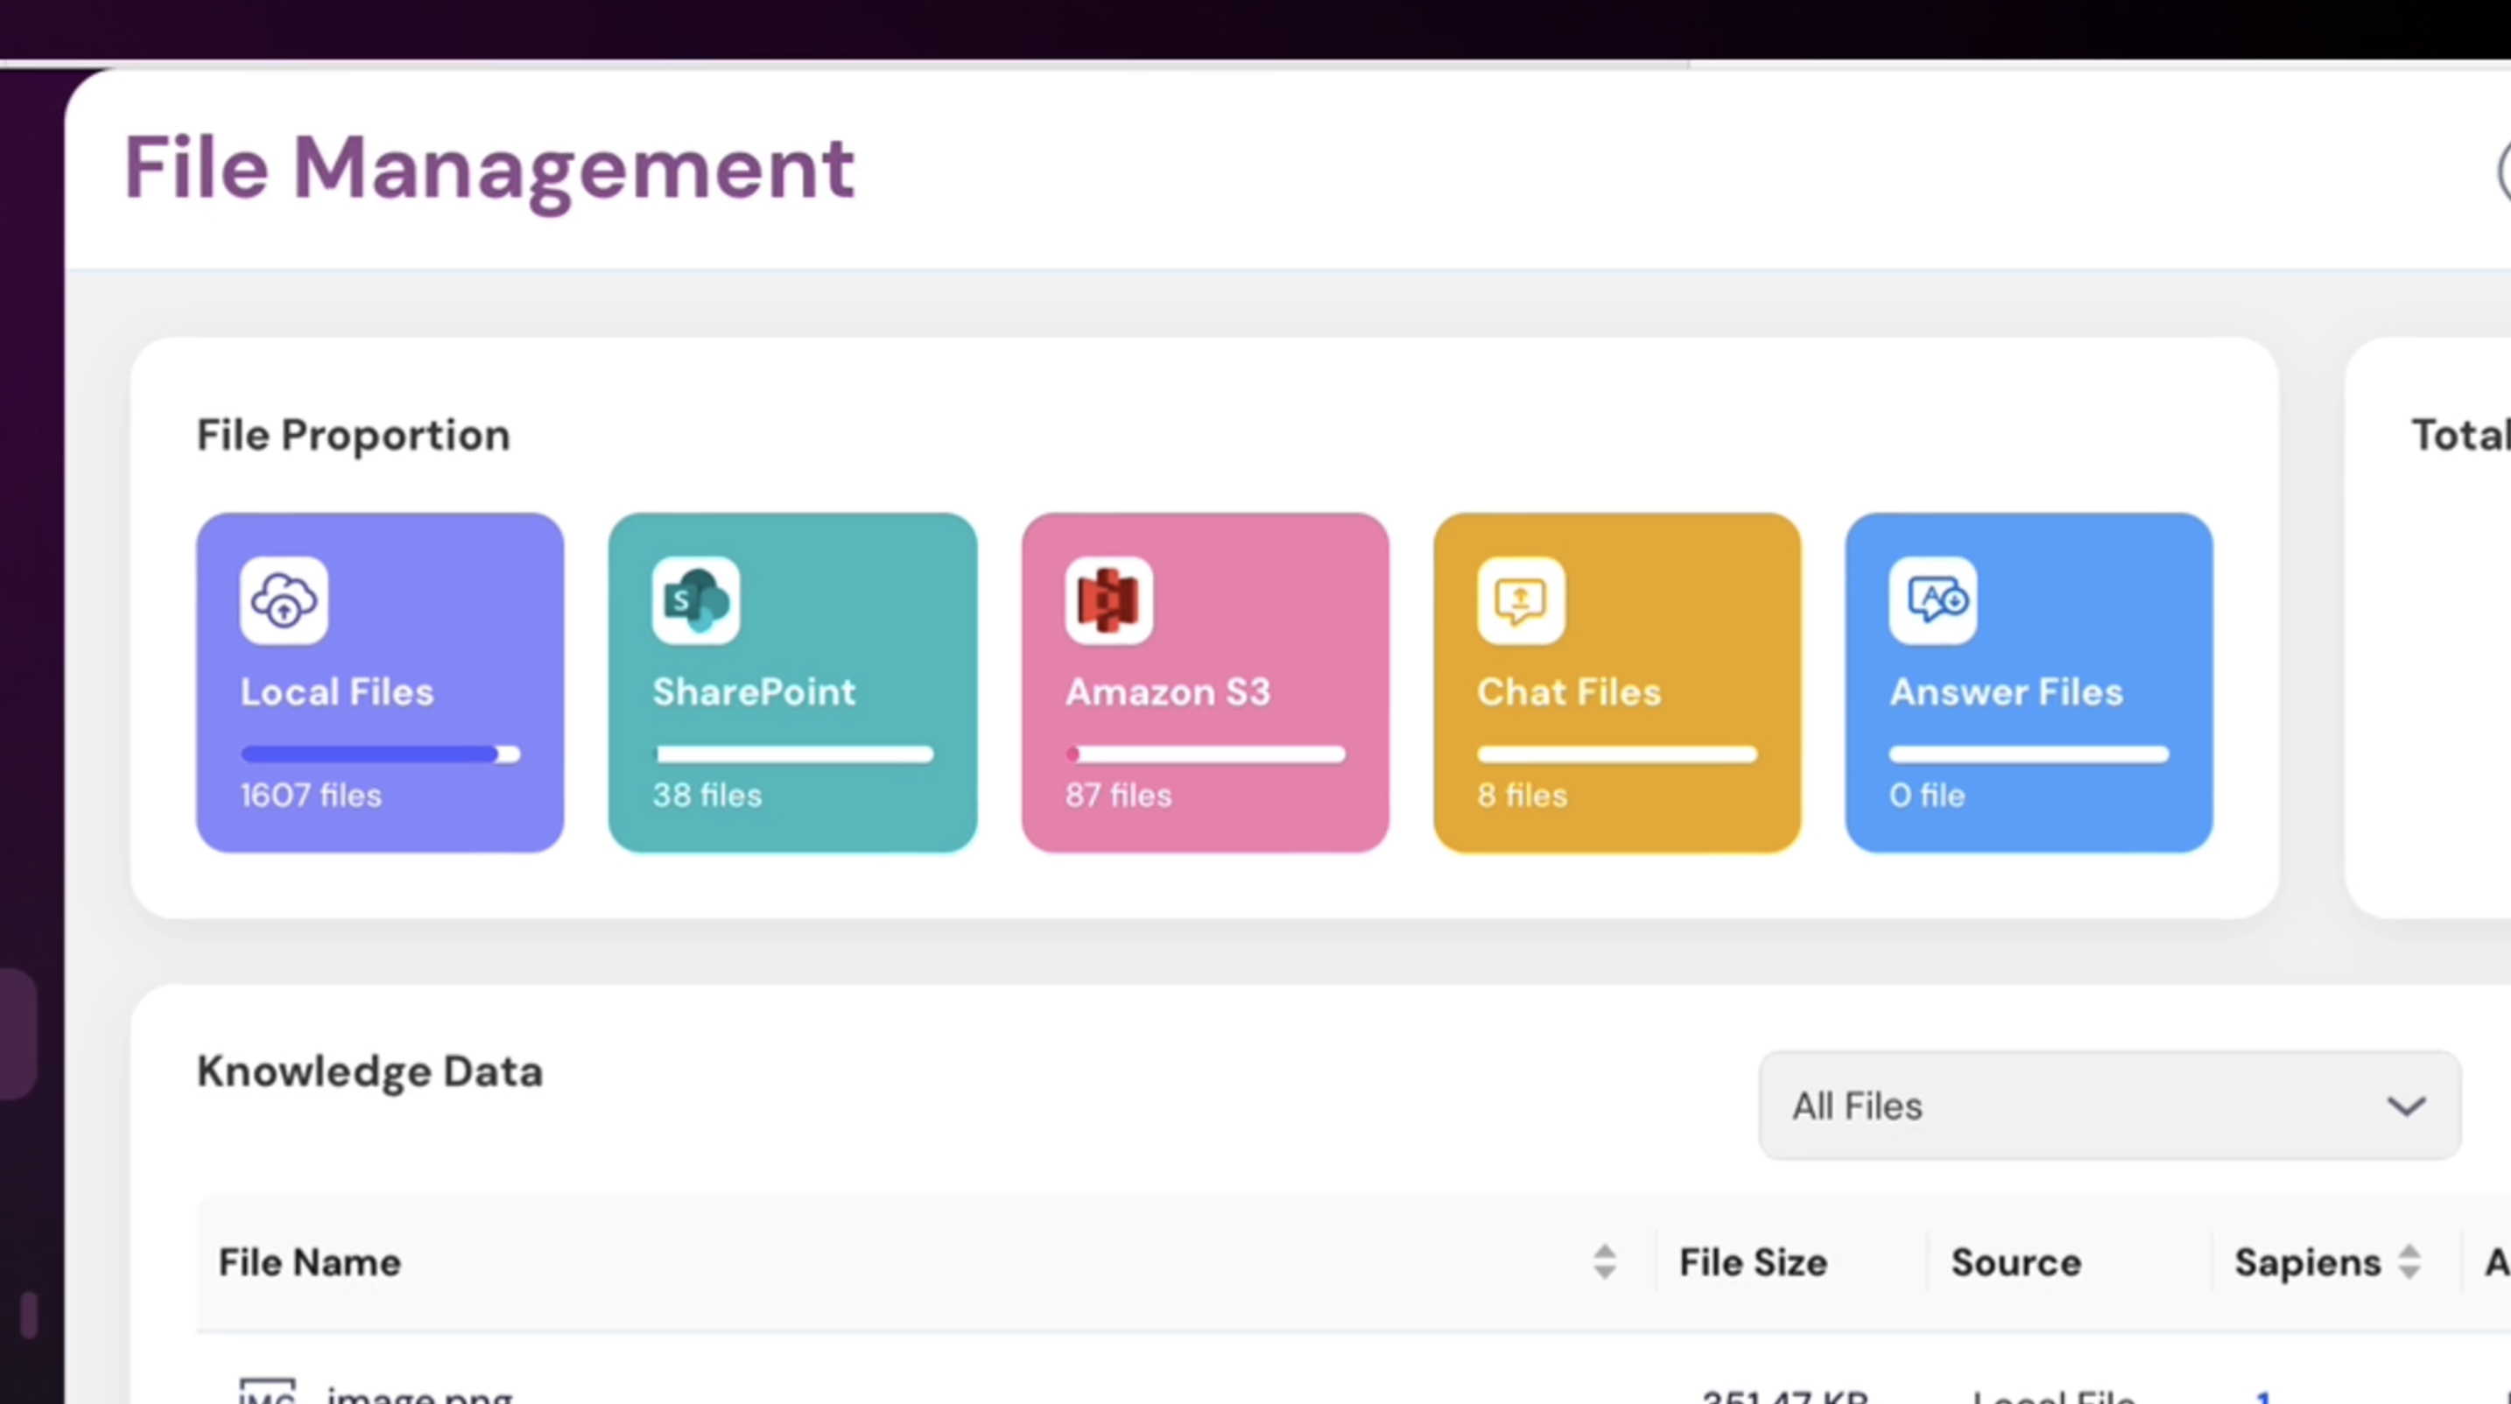
Task: Select the Chat Files card title
Action: tap(1568, 691)
